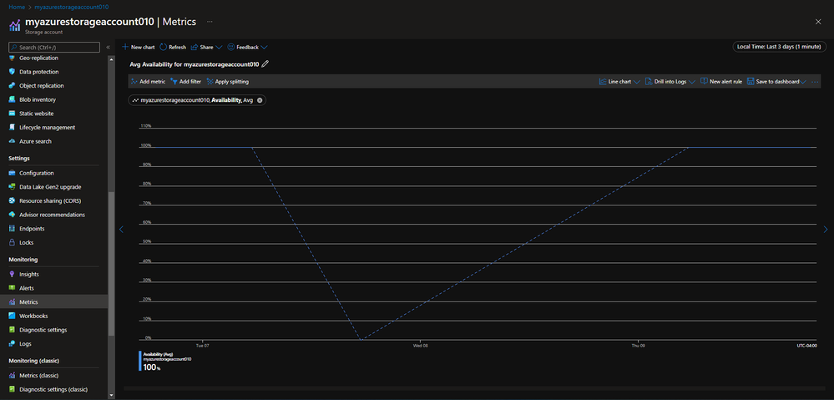Screen dimensions: 834x400
Task: Collapse the sidebar with double-chevron
Action: 109,48
